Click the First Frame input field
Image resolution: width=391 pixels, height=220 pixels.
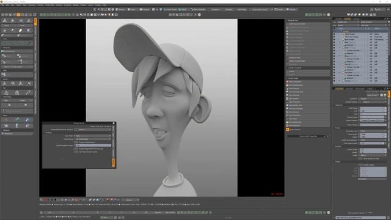373,108
